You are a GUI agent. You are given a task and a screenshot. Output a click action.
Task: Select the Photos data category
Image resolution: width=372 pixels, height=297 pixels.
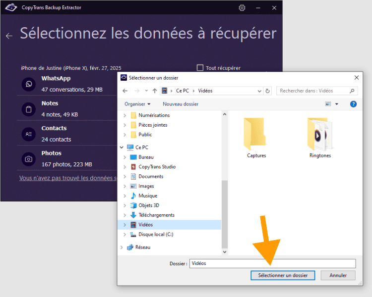click(67, 159)
